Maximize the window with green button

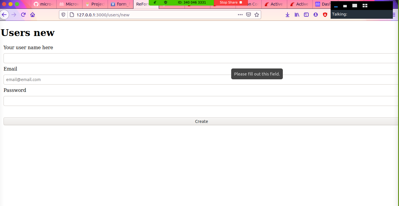[x=17, y=4]
